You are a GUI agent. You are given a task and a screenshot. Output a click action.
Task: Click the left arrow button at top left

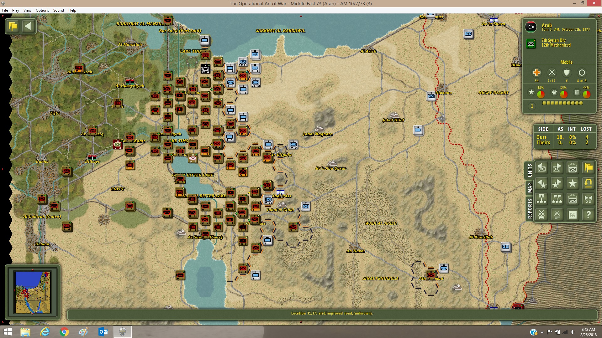pyautogui.click(x=28, y=26)
